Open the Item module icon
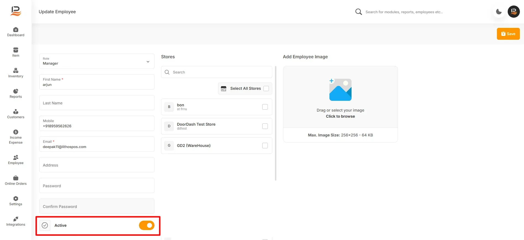This screenshot has width=524, height=240. [16, 50]
